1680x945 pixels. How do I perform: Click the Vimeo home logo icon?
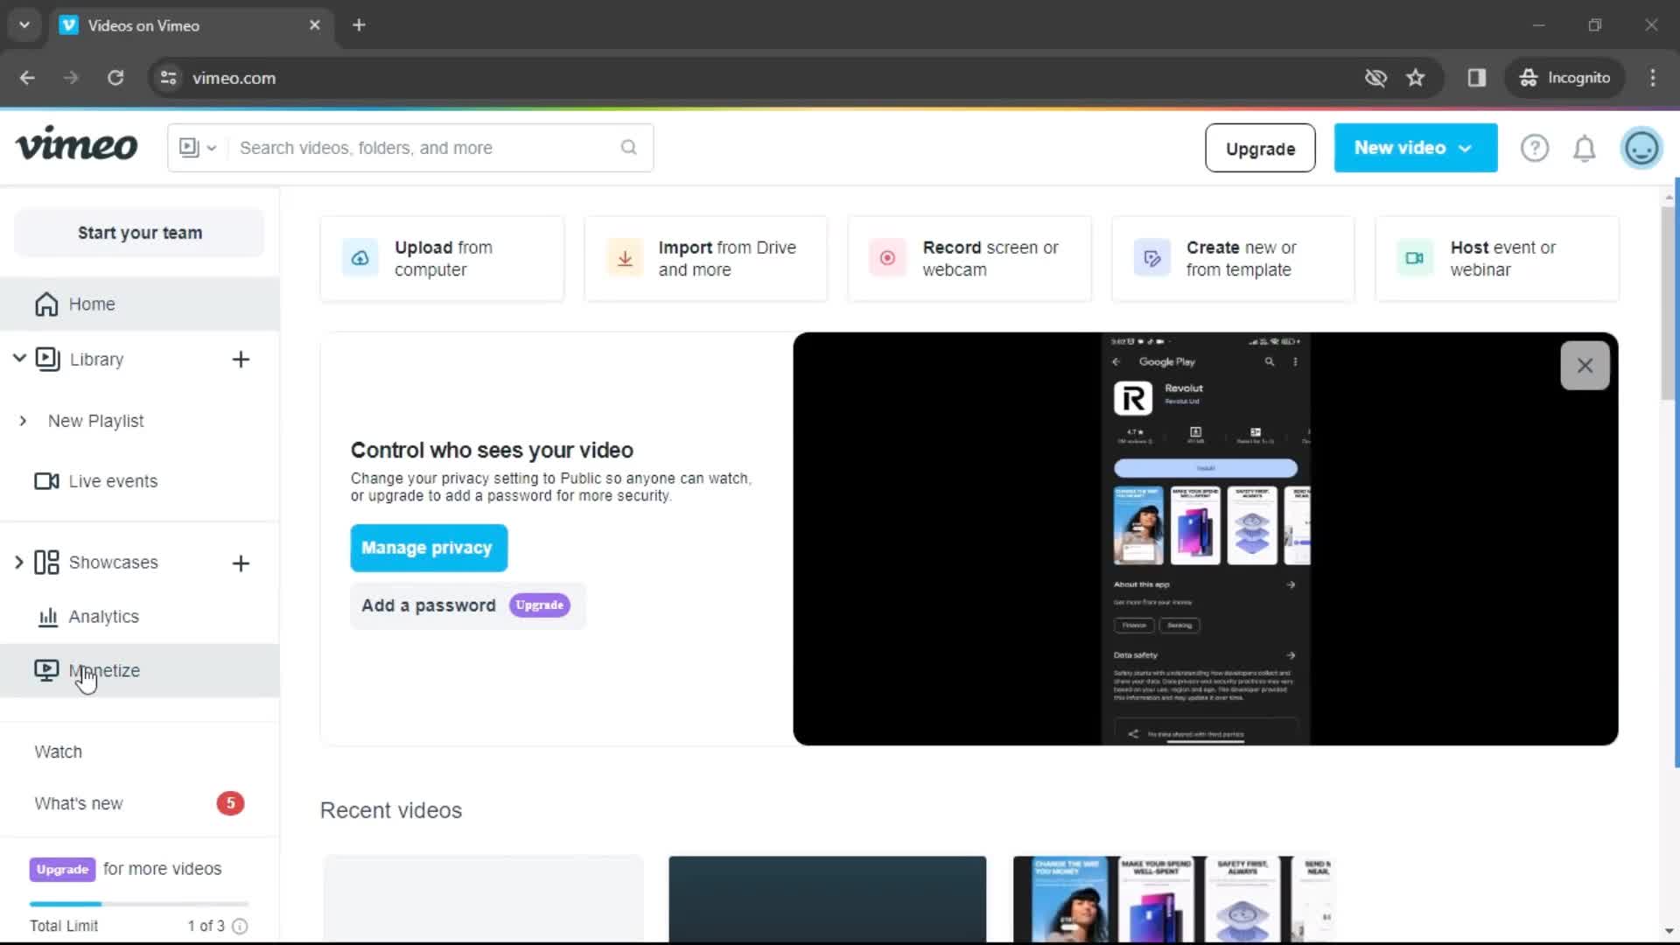tap(76, 148)
